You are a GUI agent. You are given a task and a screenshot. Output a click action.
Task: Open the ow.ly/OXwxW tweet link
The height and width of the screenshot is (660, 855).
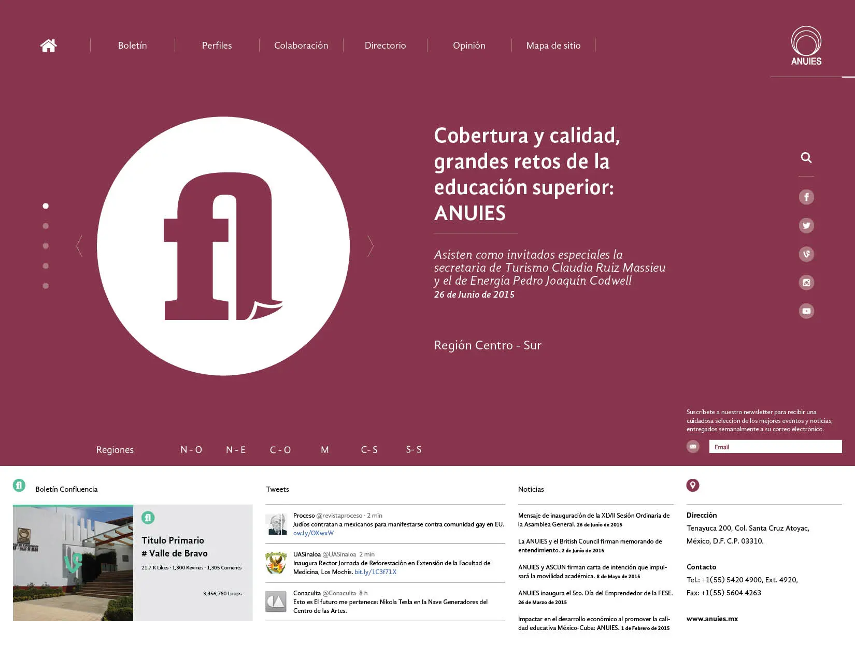(x=313, y=533)
